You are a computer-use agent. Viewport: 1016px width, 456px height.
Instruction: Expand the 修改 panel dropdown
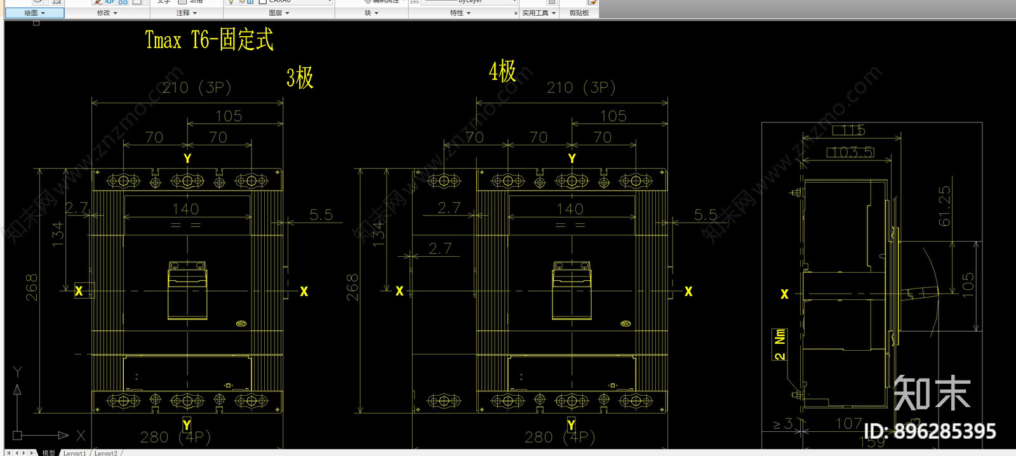point(107,13)
